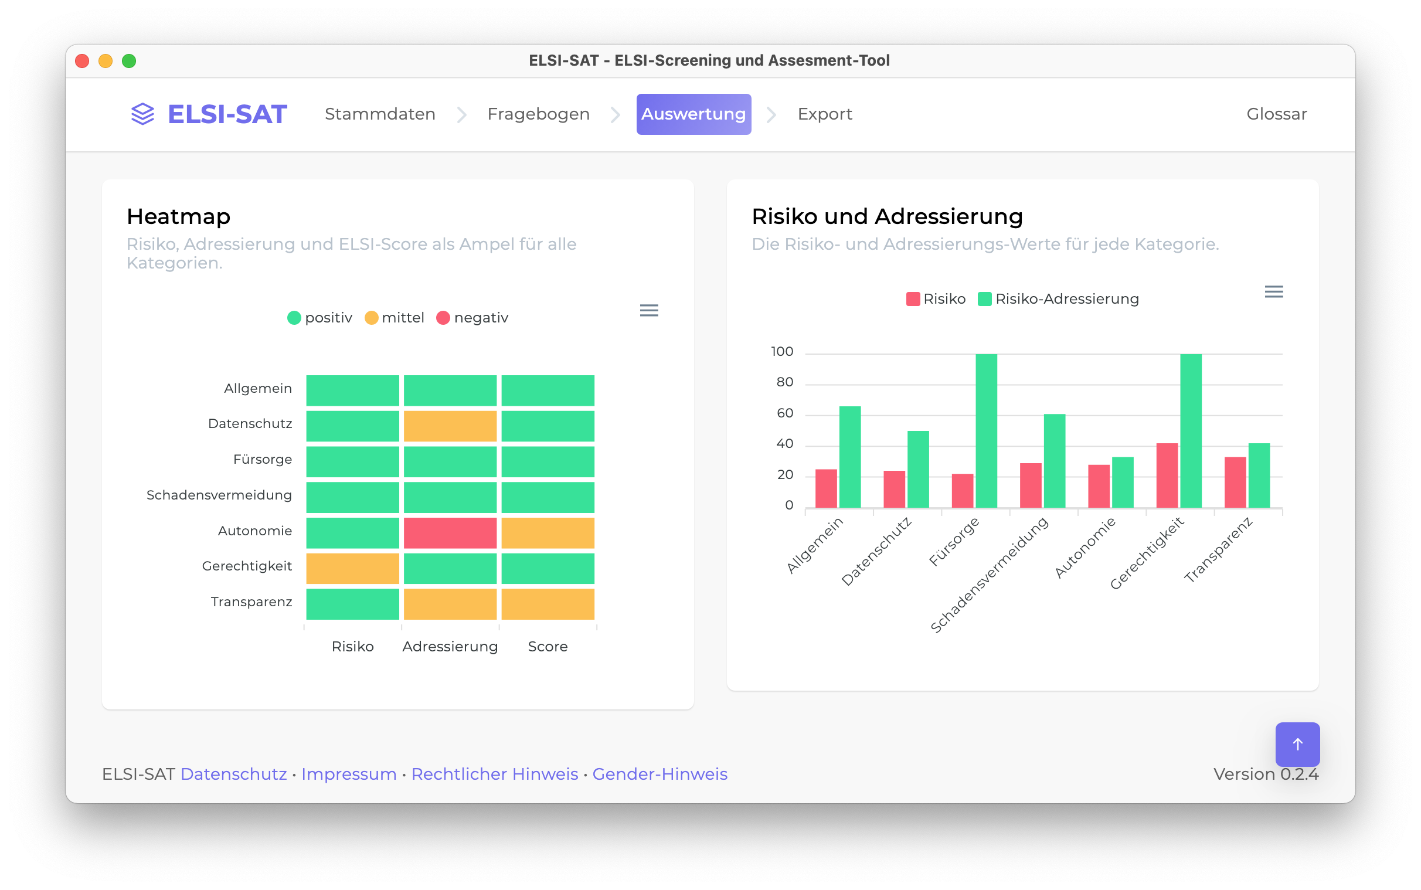Click the red Datenschutz Risiko bar
This screenshot has width=1421, height=890.
(x=895, y=489)
